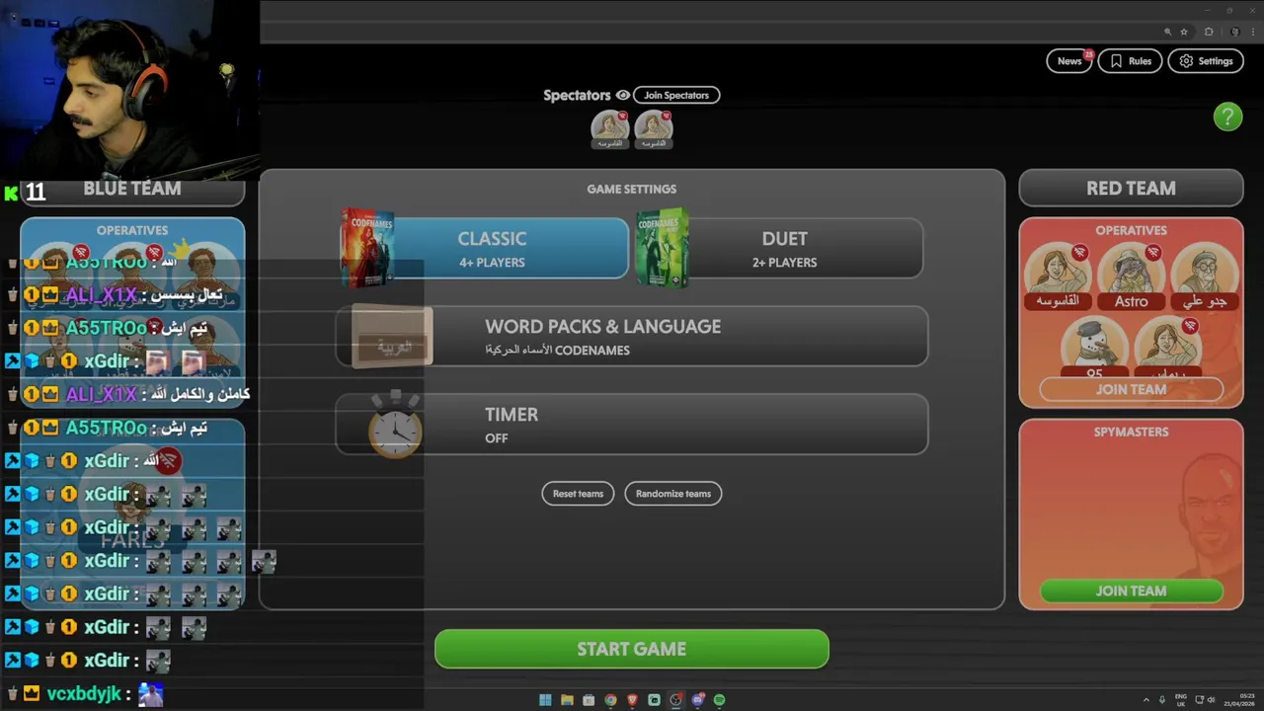Open Google Chrome from taskbar
The width and height of the screenshot is (1264, 711).
pos(610,700)
